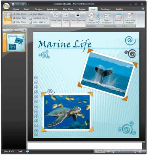
Task: Click the Arrange All windows icon
Action: (x=98, y=14)
